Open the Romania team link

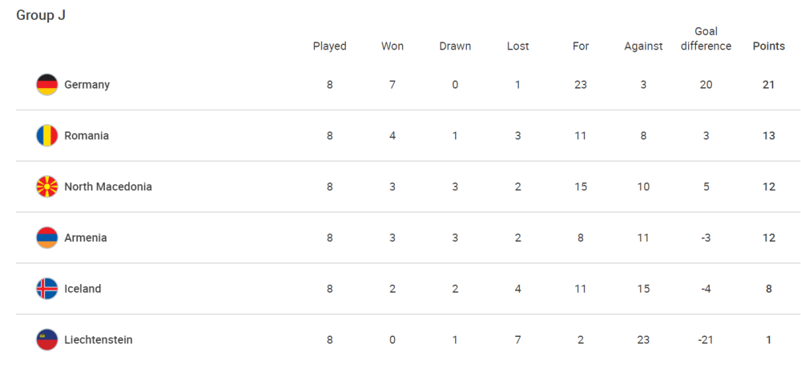click(87, 136)
